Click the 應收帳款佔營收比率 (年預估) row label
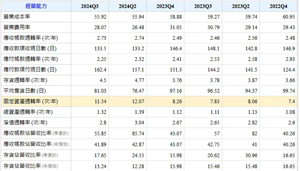Screen dimensions: 300x171 (36, 144)
